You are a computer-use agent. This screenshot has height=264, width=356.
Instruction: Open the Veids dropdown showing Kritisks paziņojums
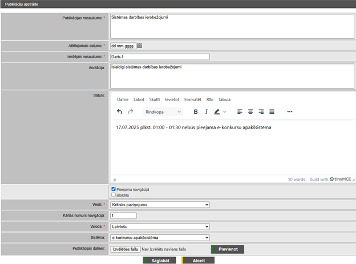coord(160,205)
